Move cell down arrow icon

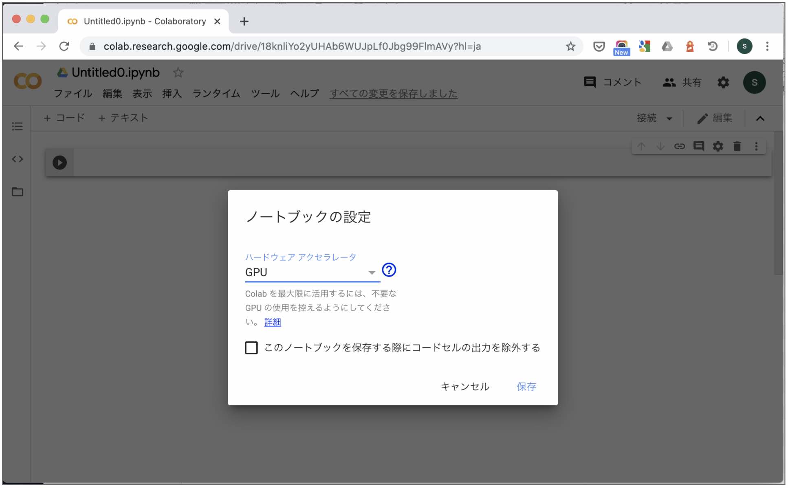660,146
